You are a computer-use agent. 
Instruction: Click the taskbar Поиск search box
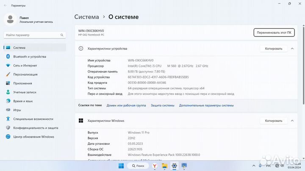(138, 166)
